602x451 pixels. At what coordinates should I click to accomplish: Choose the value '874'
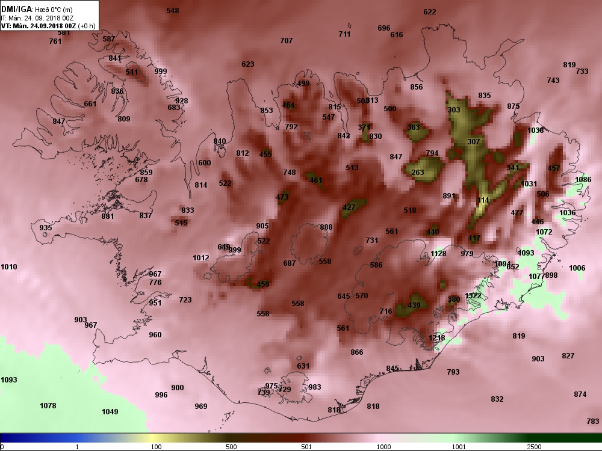(580, 394)
